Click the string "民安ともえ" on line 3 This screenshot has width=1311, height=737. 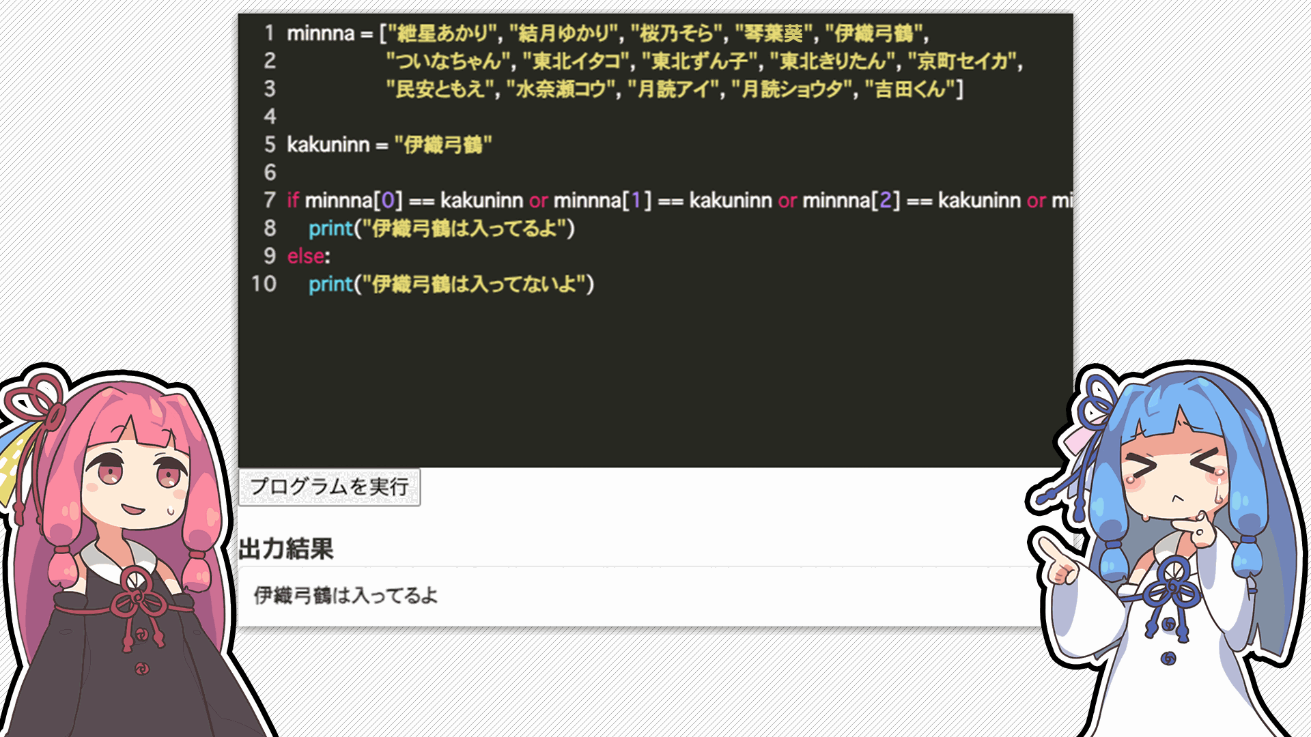[x=440, y=89]
